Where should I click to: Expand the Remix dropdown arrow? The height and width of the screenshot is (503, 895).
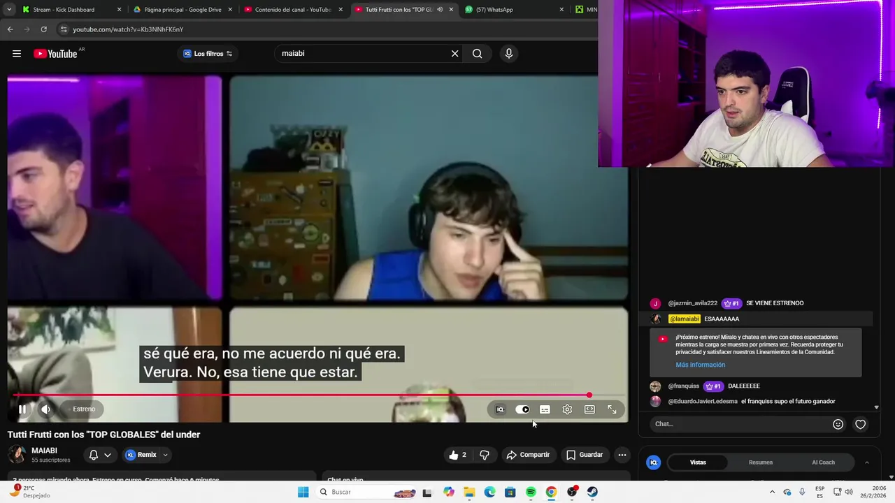166,455
